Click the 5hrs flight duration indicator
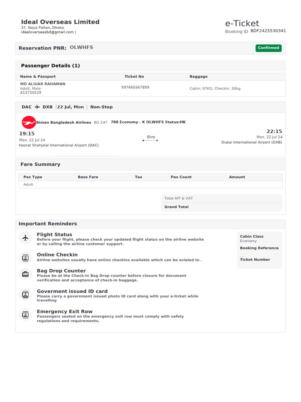301x402 pixels. 150,138
